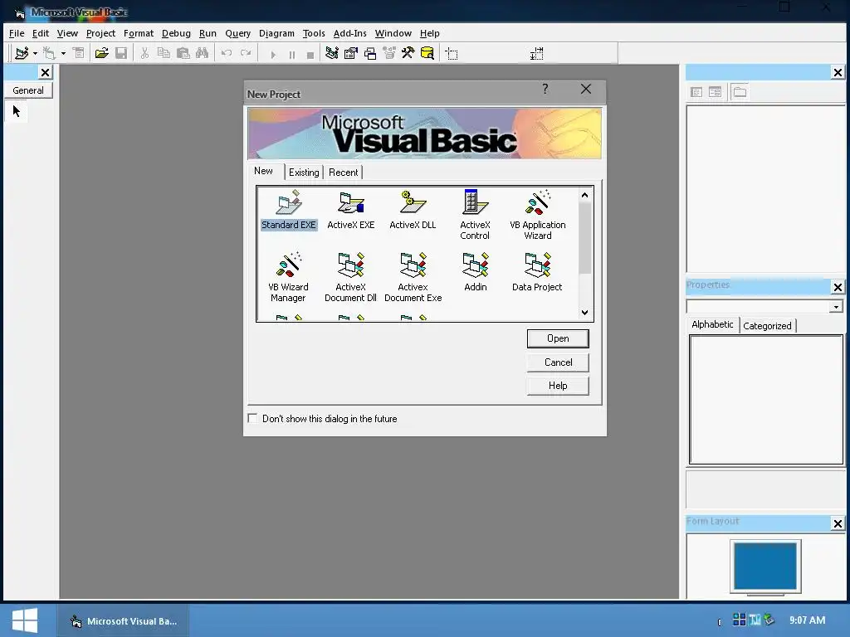Click the Help button in dialog
This screenshot has width=850, height=637.
click(x=558, y=386)
